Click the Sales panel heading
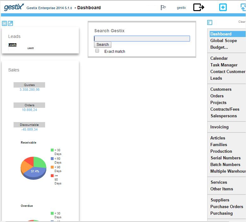Screen dimensions: 246x222 (14, 70)
